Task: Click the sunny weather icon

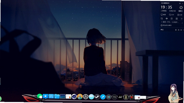Action: (x=181, y=8)
